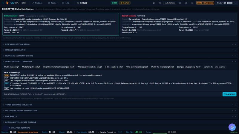Click the 'Live prices' label at bottom right
Screen dimensions: 239x134
pos(233,132)
